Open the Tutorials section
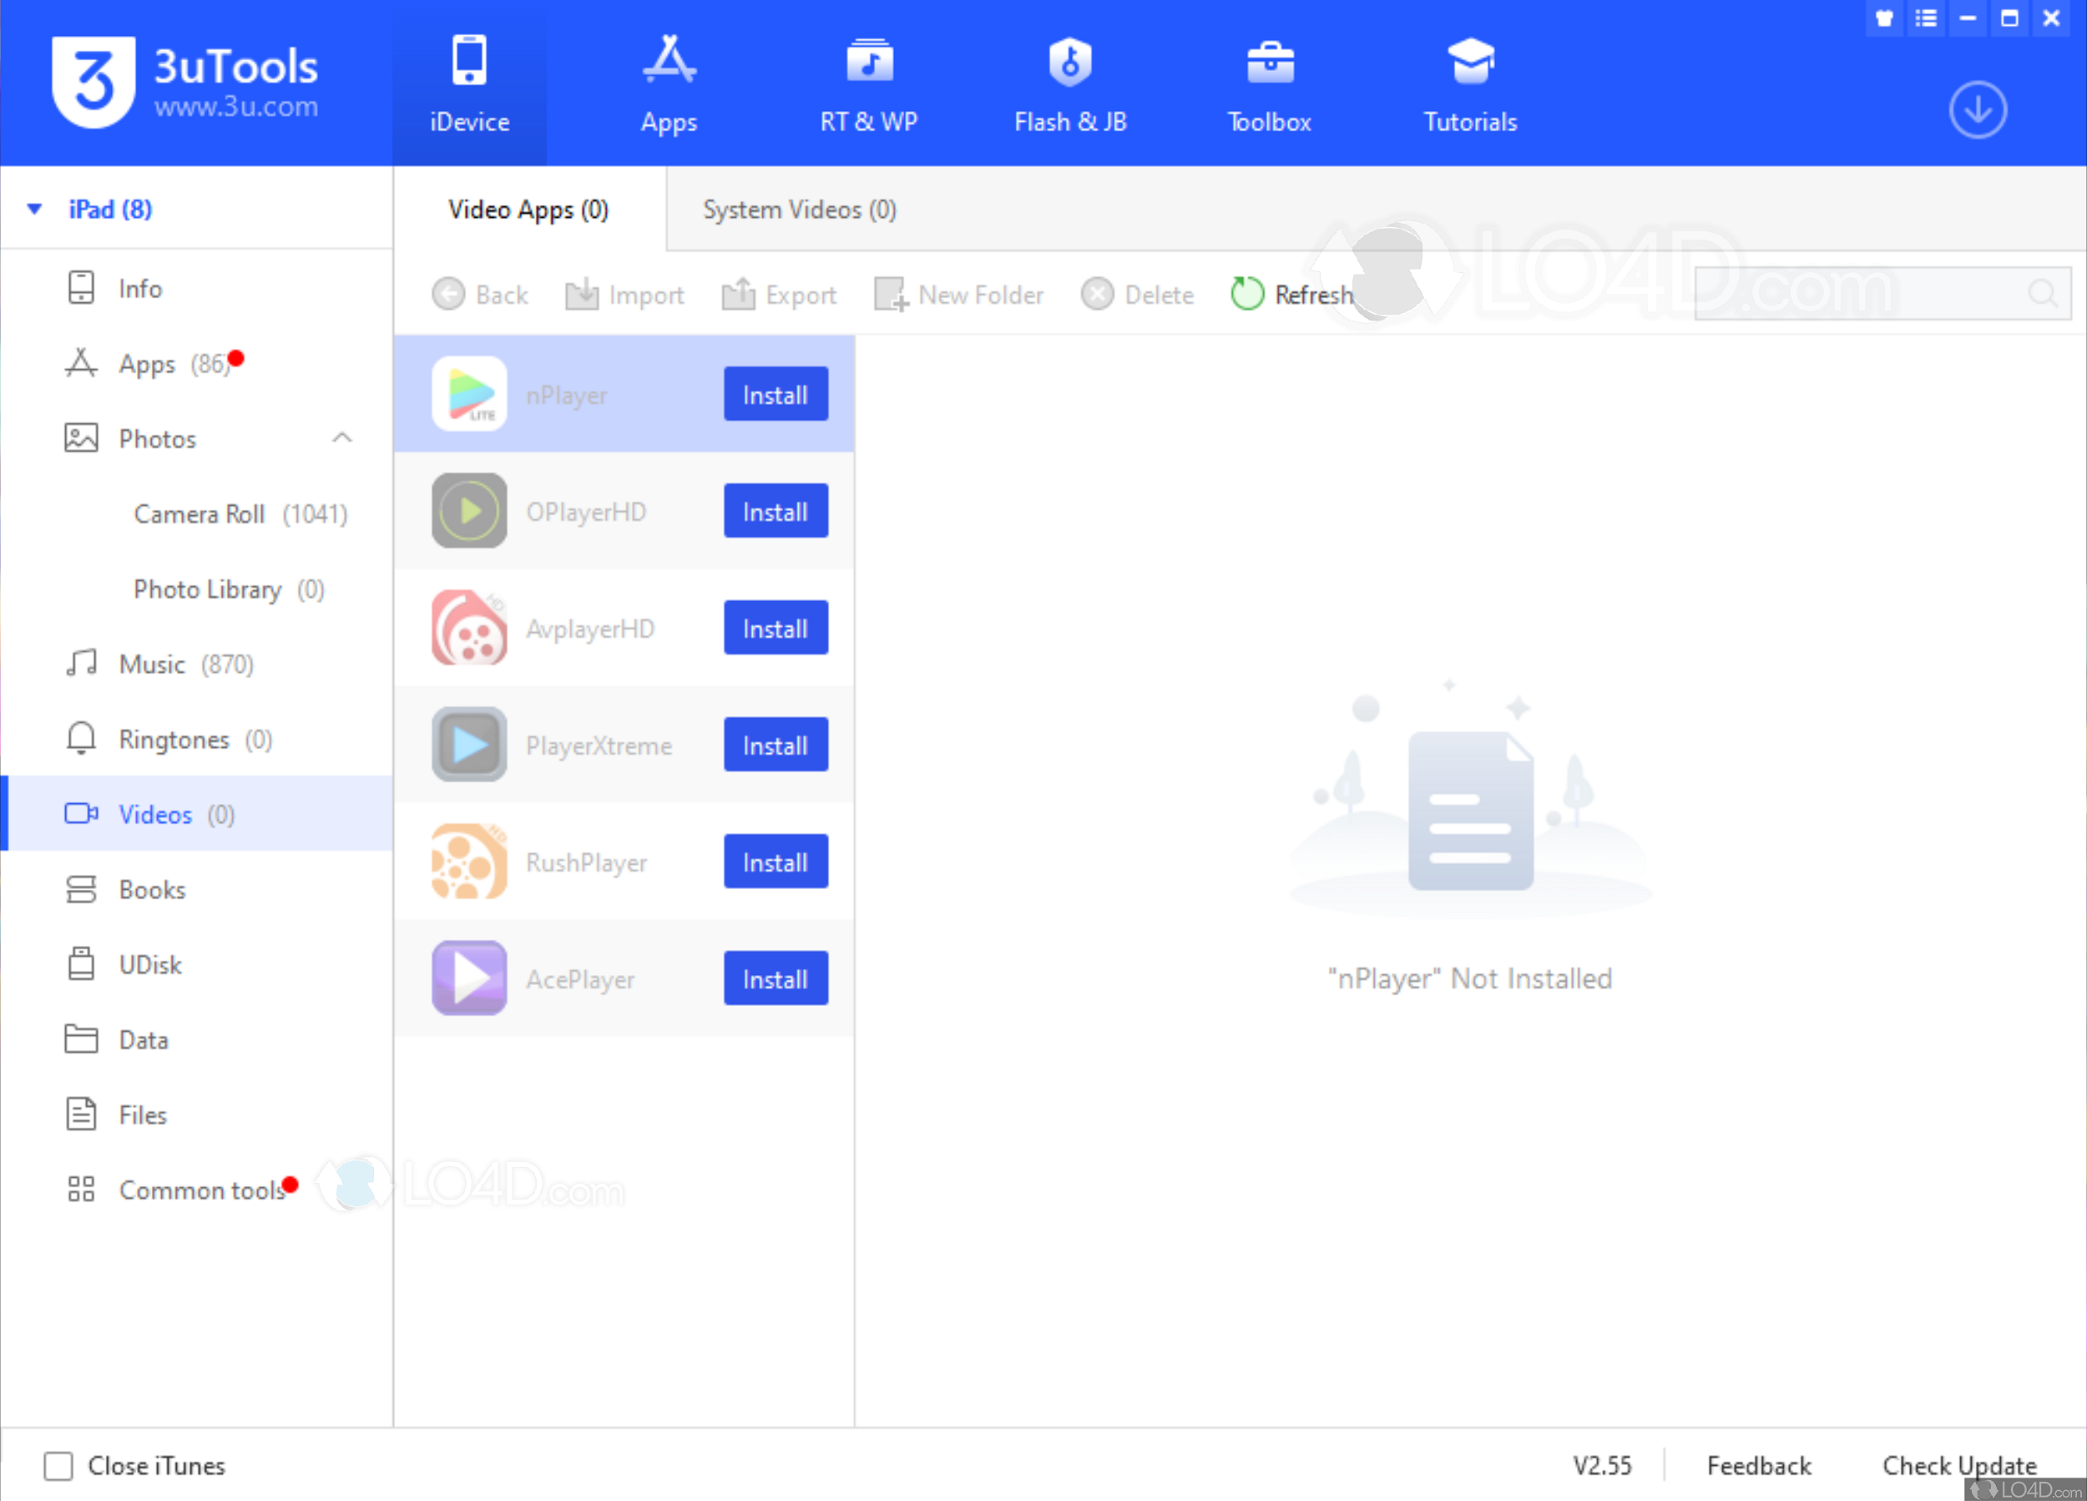Viewport: 2087px width, 1501px height. tap(1470, 83)
